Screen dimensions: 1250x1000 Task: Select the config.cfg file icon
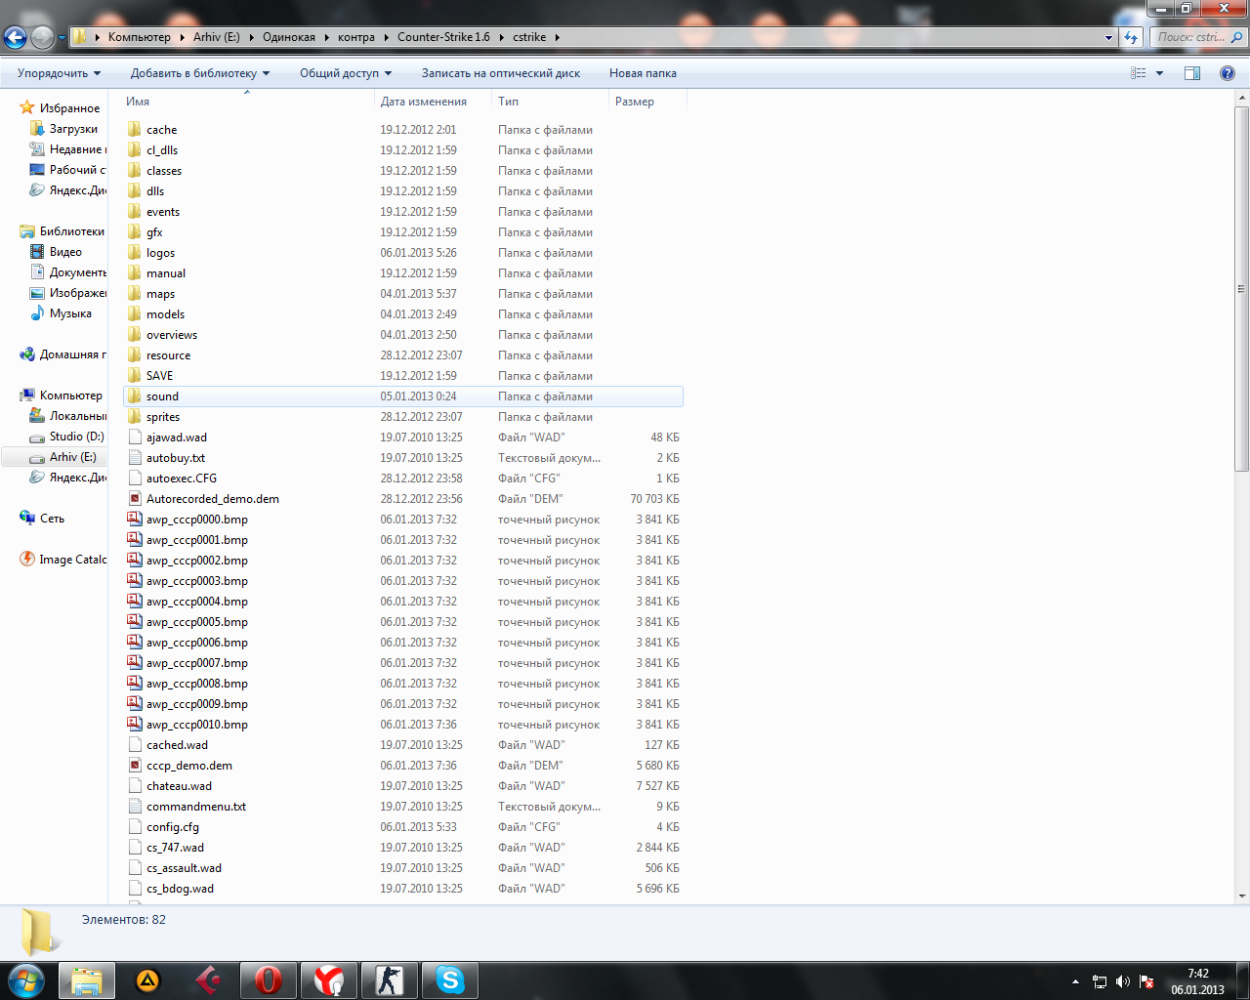(135, 827)
